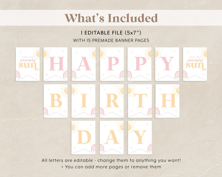Click the '1 EDITABLE FILE (5x7")' text

[111, 33]
